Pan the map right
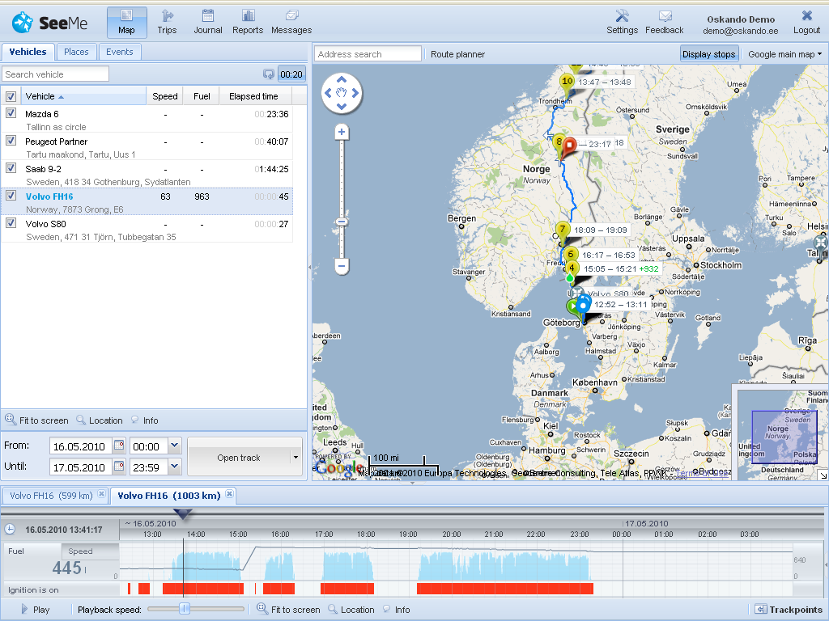829x621 pixels. click(x=355, y=93)
